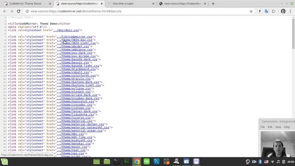Open the System Monitor taskbar icon
The height and width of the screenshot is (166, 295).
[127, 162]
